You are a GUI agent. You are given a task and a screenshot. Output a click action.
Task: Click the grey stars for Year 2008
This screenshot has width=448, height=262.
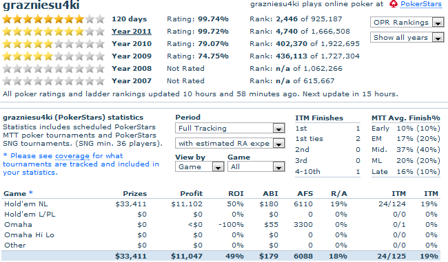pyautogui.click(x=54, y=69)
